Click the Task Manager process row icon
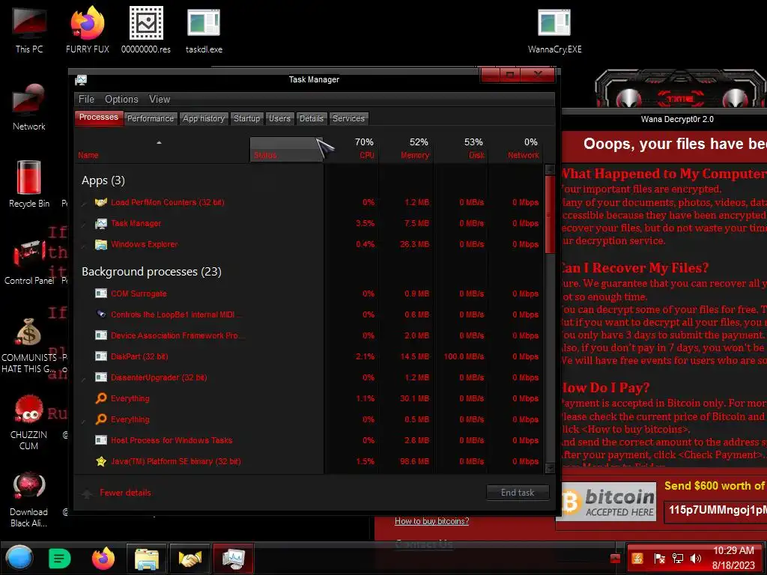Viewport: 767px width, 575px height. tap(101, 223)
